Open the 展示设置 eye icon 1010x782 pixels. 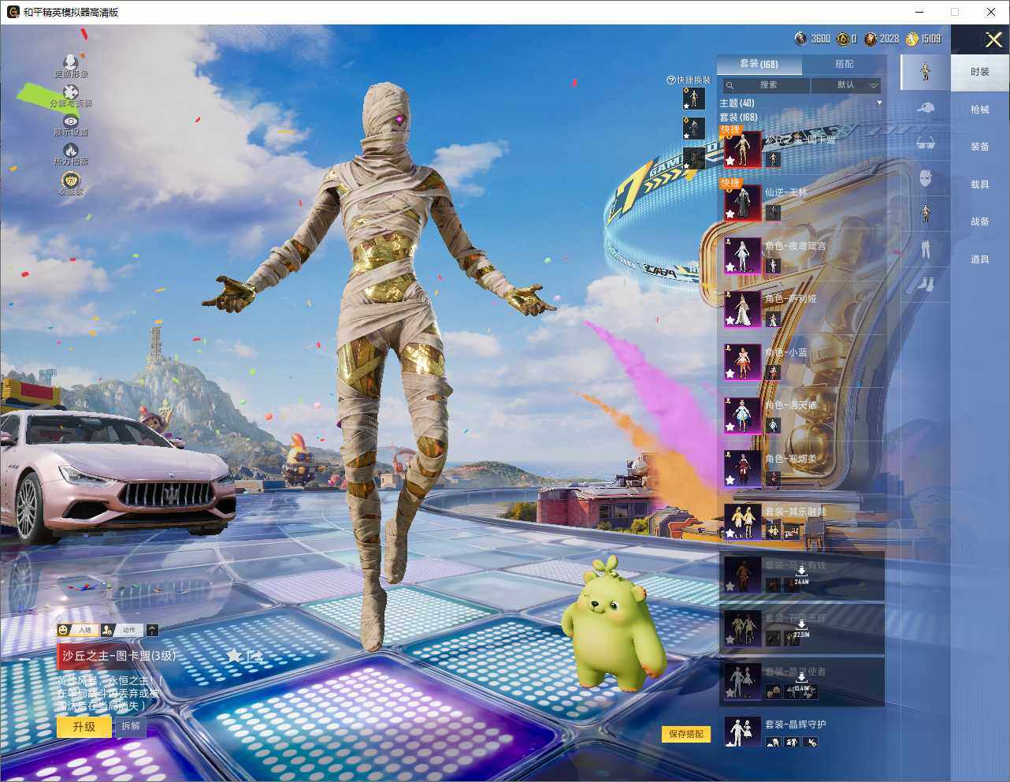71,121
